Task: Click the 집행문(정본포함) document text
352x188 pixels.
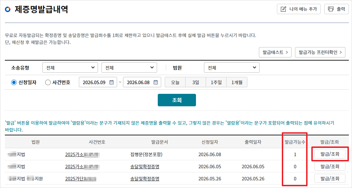Action: (x=146, y=154)
